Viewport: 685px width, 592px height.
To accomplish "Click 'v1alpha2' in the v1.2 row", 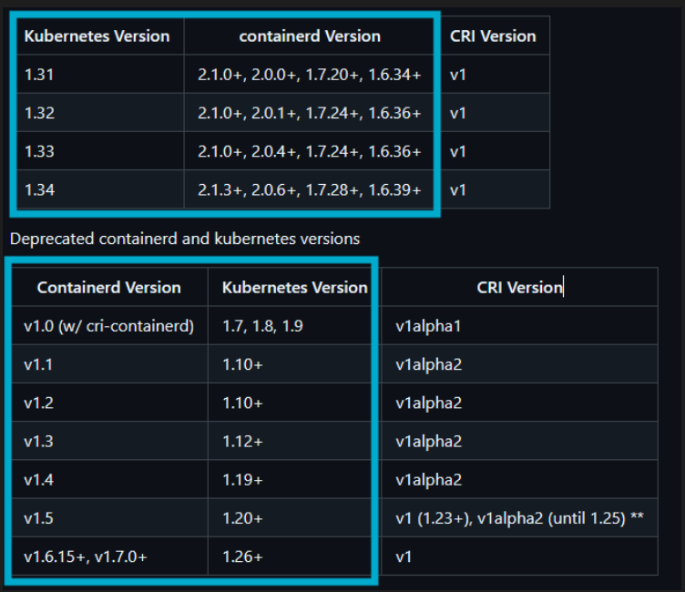I will point(519,403).
